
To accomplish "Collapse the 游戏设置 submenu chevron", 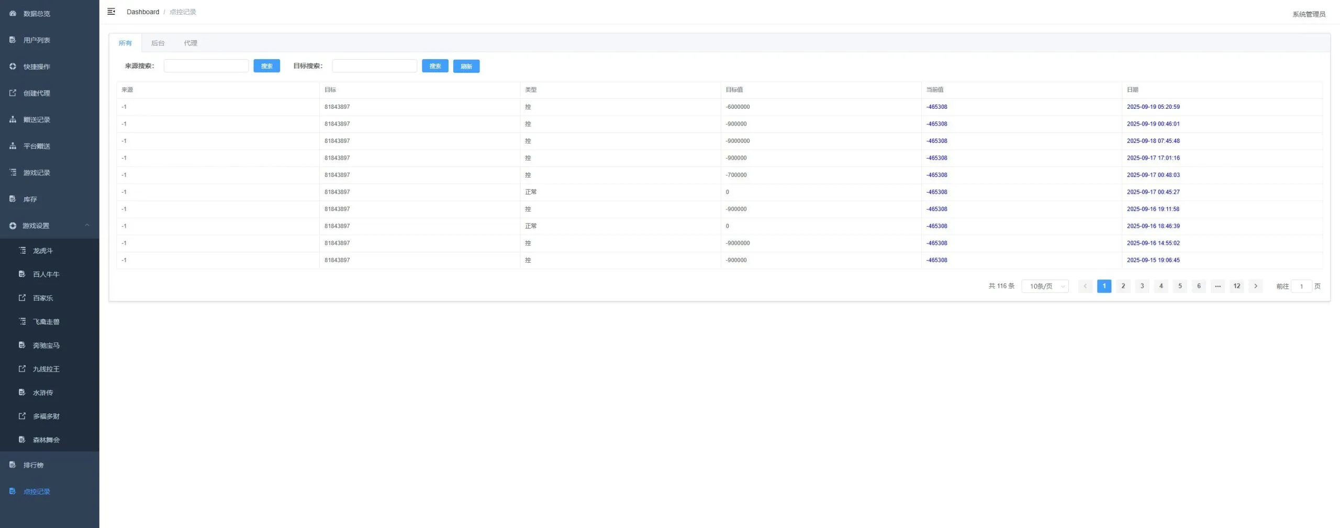I will point(87,226).
